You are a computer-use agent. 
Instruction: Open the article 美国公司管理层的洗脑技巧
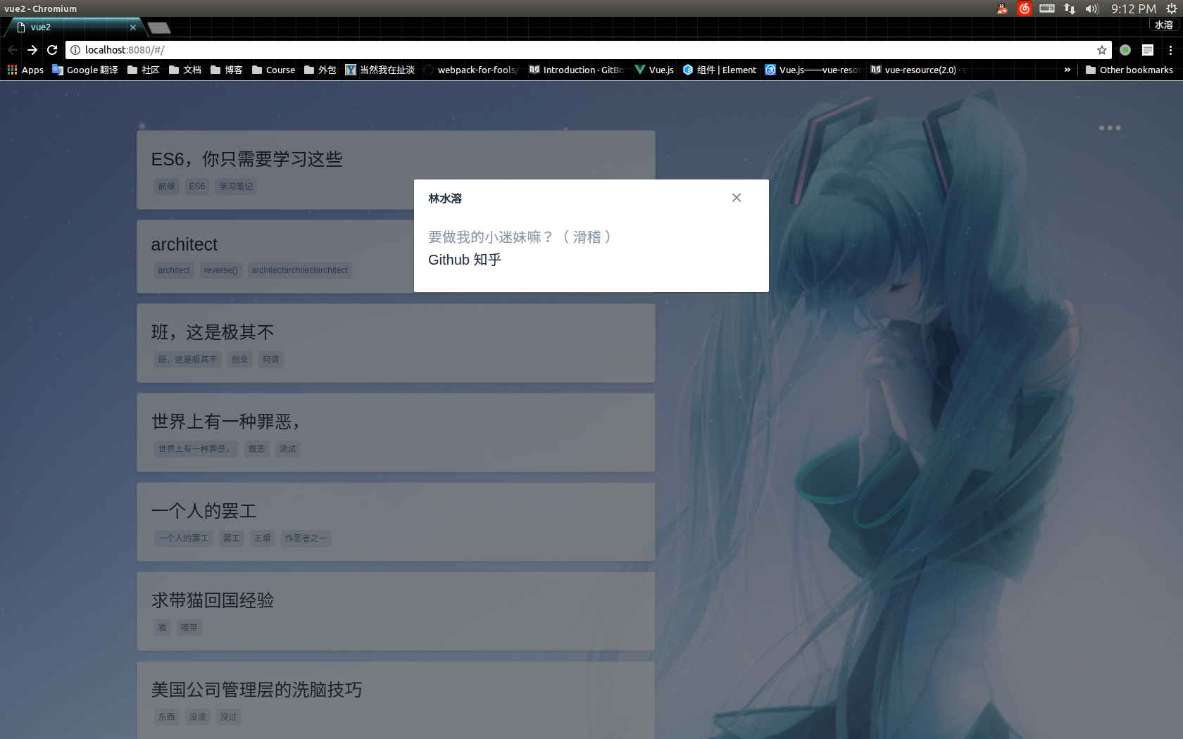(256, 690)
